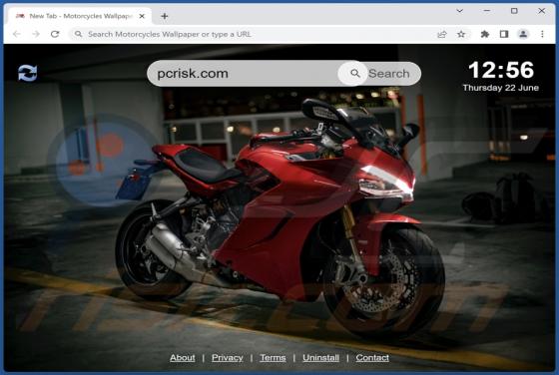Close the Motorcycles Wallpaper tab
Viewport: 559px width, 375px height.
(142, 16)
